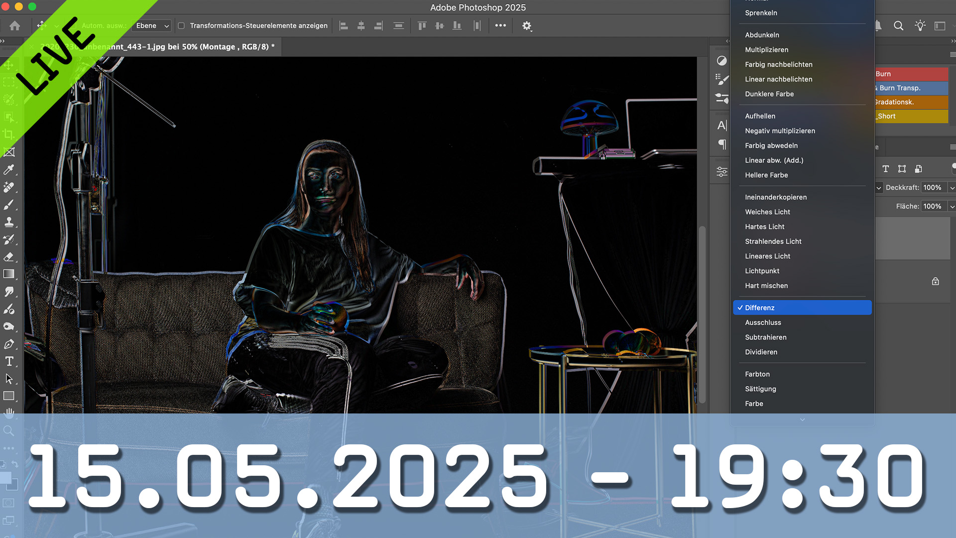Select the Eyedropper tool
Image resolution: width=956 pixels, height=538 pixels.
click(9, 170)
